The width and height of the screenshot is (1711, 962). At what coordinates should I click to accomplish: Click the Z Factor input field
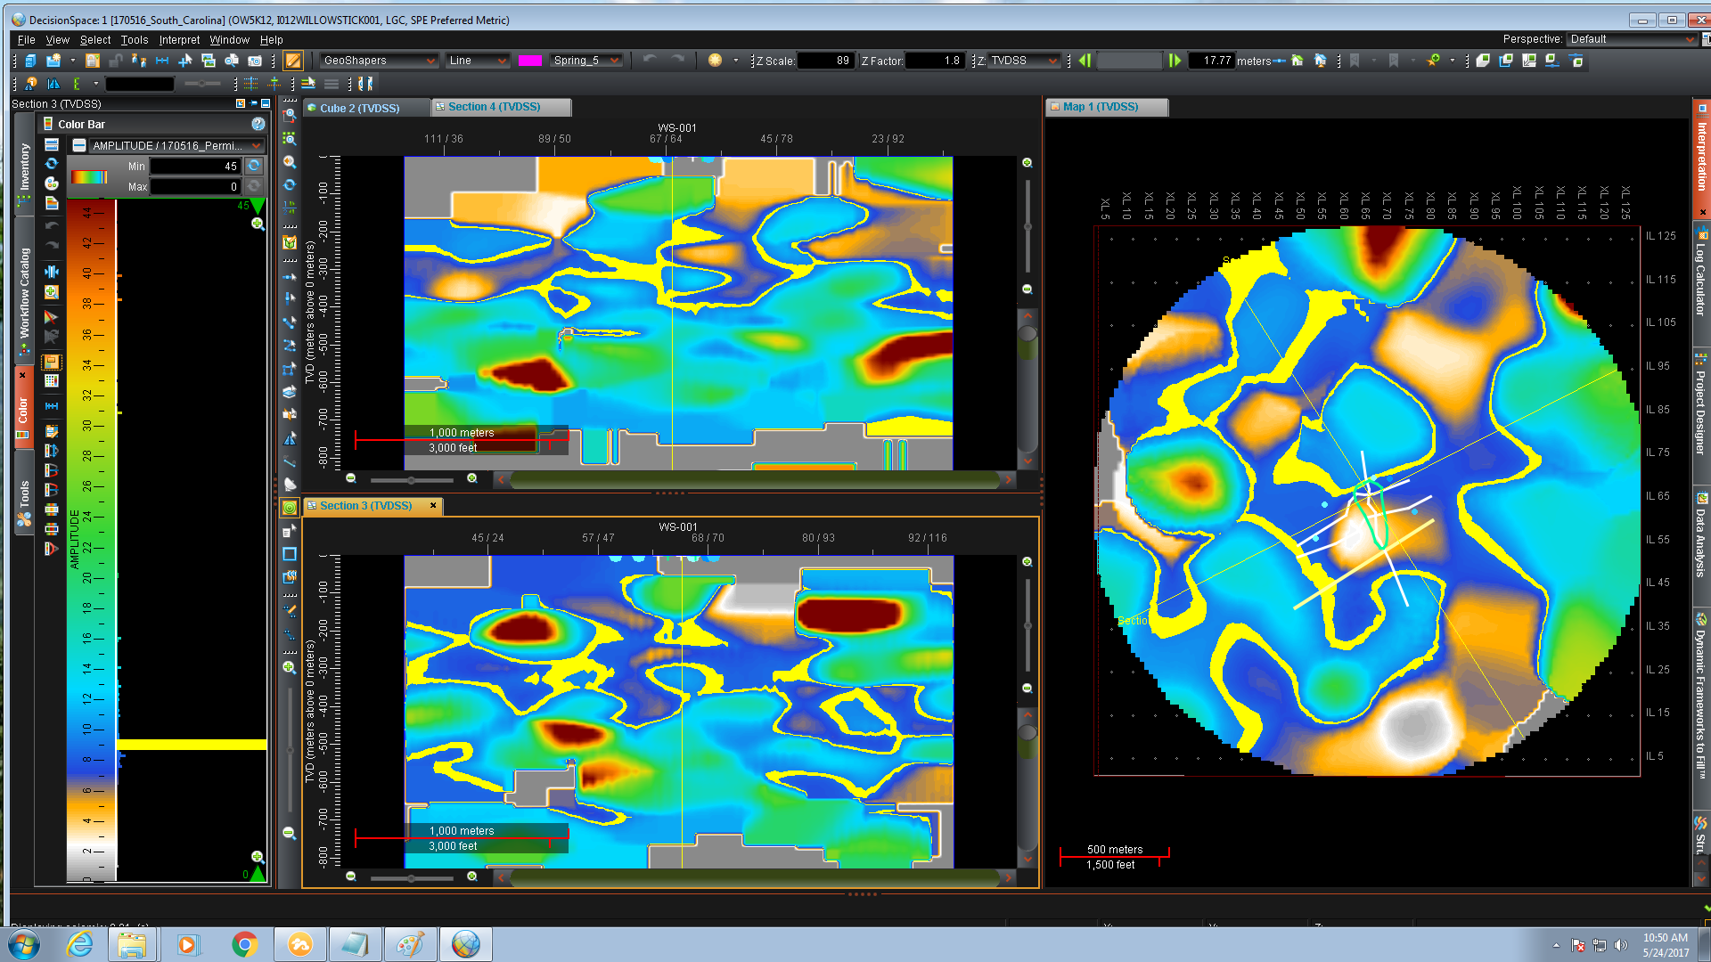click(x=934, y=61)
